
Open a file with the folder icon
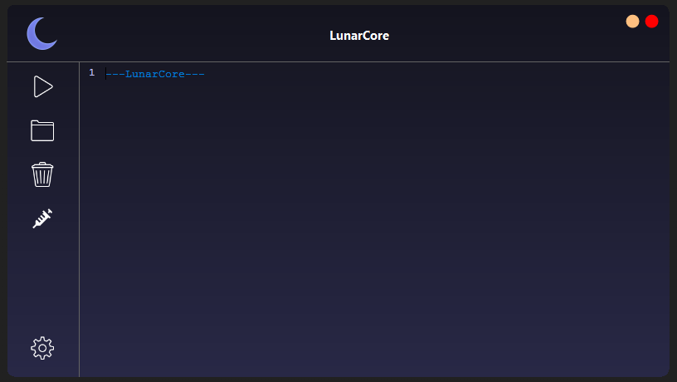click(x=42, y=130)
